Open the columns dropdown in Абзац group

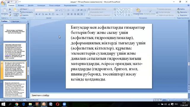click(x=83, y=14)
